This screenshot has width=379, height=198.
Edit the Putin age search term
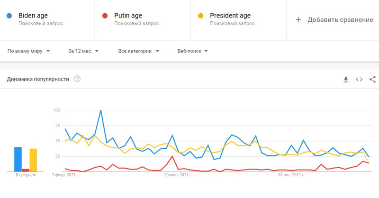click(128, 16)
